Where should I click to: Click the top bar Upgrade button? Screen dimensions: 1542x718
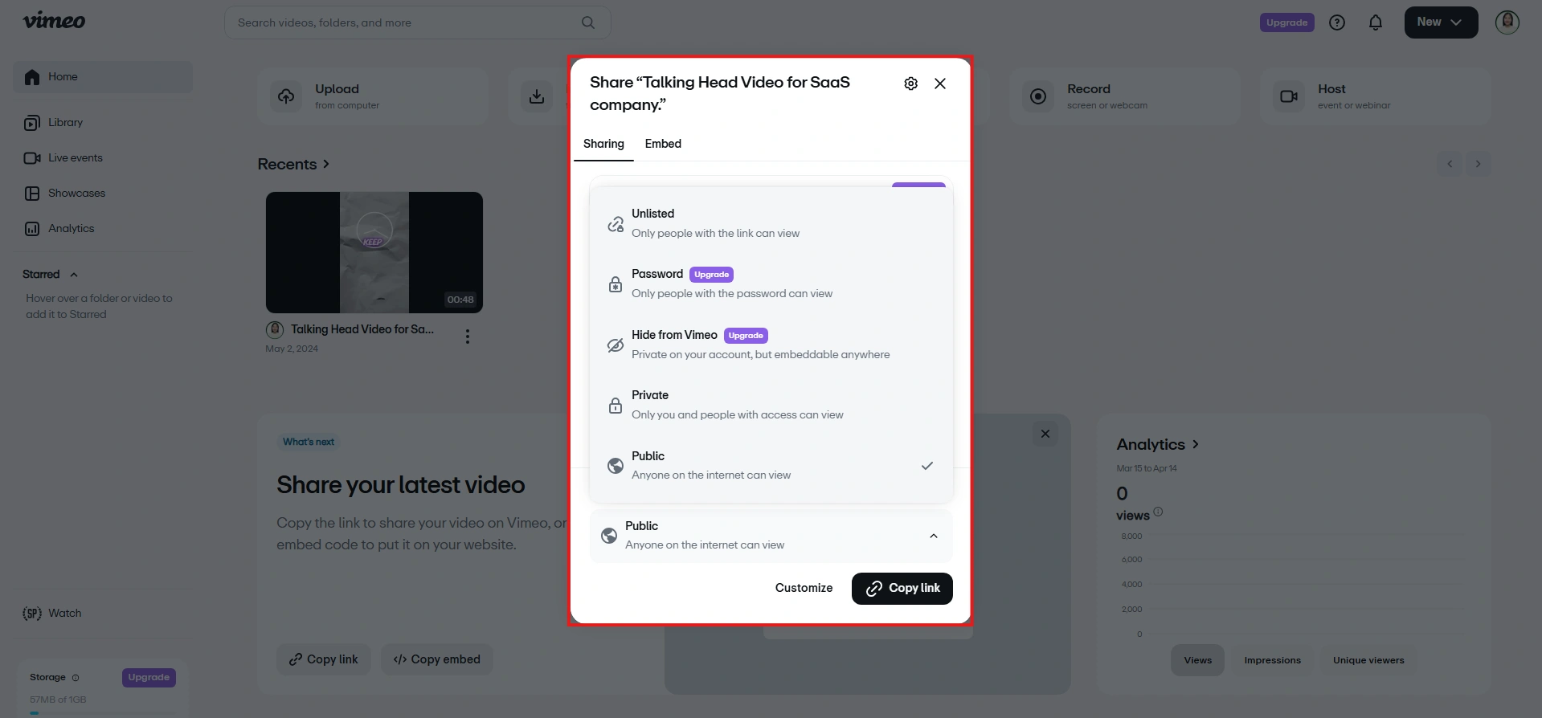pyautogui.click(x=1287, y=22)
